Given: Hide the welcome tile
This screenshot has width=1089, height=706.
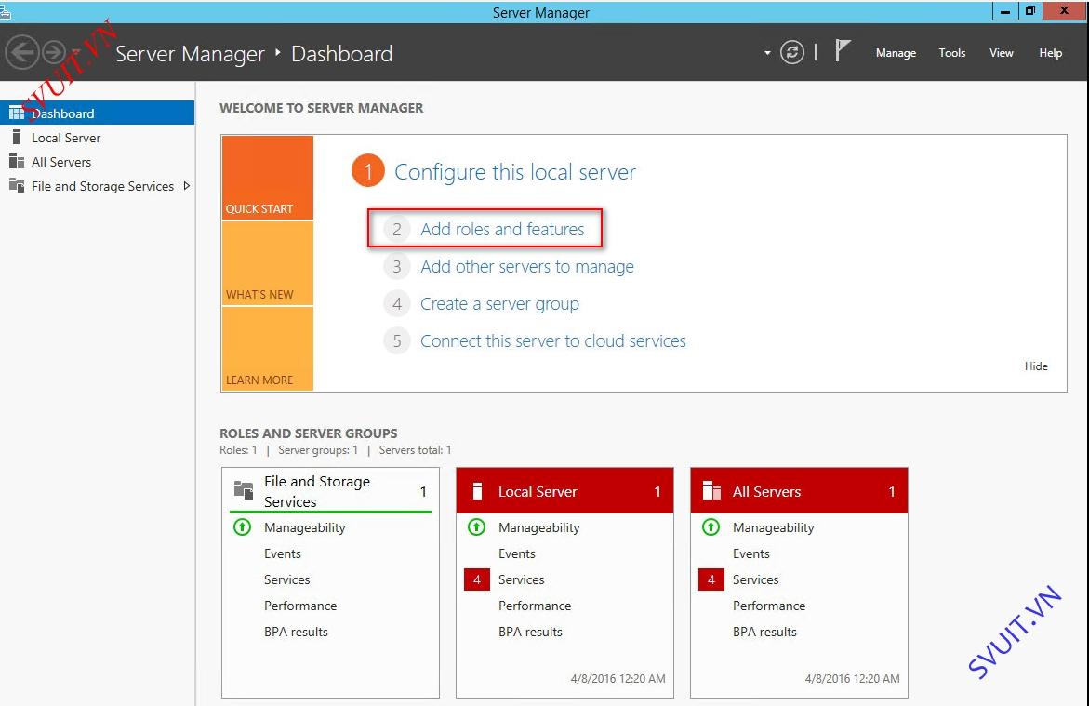Looking at the screenshot, I should point(1035,366).
